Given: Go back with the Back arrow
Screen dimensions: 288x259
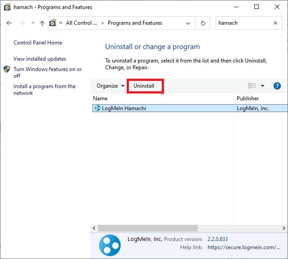Looking at the screenshot, I should click(9, 23).
